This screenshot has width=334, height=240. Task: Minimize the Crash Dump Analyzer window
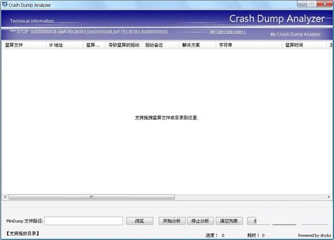coord(302,4)
